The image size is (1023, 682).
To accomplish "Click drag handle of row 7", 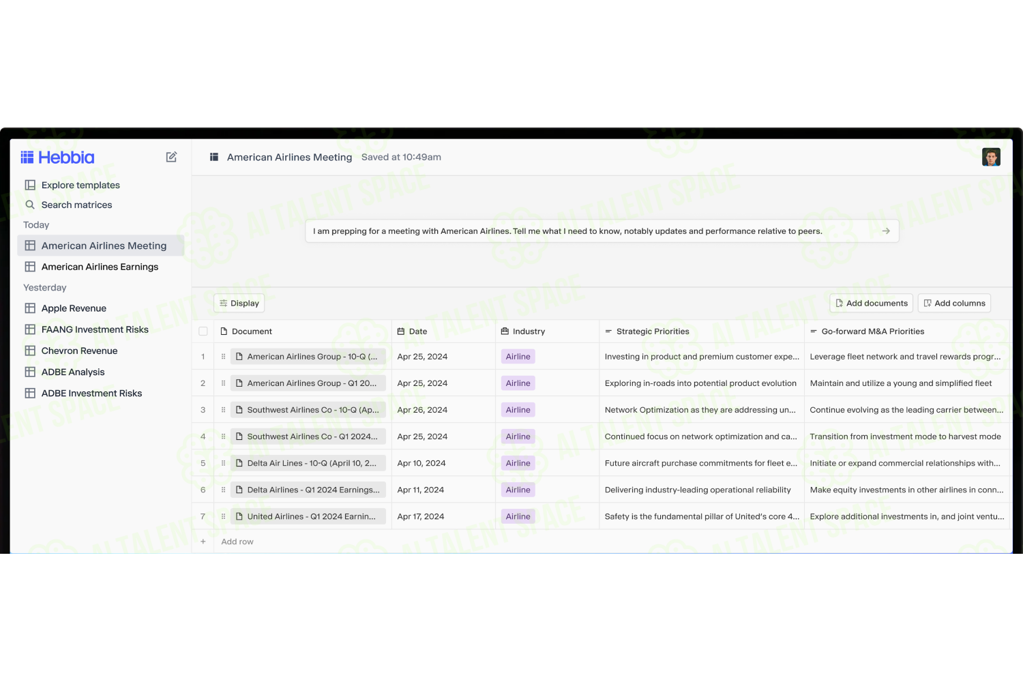I will 223,516.
